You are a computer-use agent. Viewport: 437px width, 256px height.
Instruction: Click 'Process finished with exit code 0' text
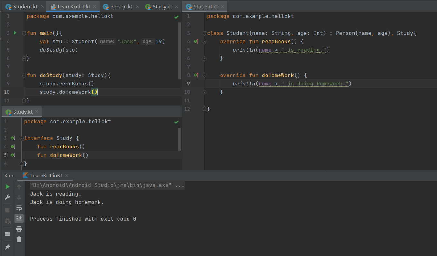[x=83, y=219]
